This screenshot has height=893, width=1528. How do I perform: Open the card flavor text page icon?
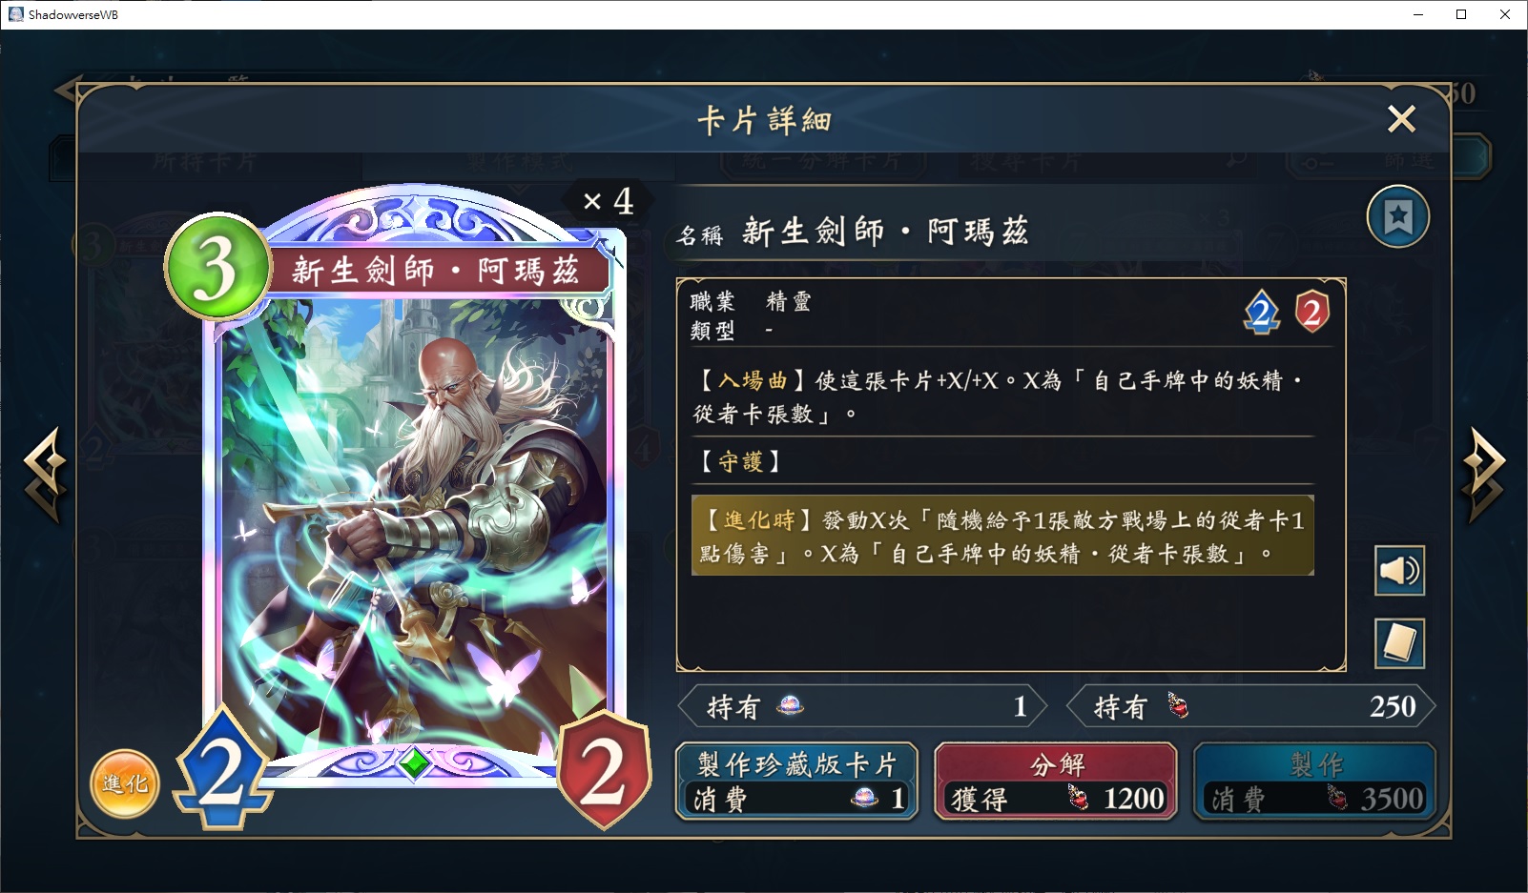pos(1399,642)
